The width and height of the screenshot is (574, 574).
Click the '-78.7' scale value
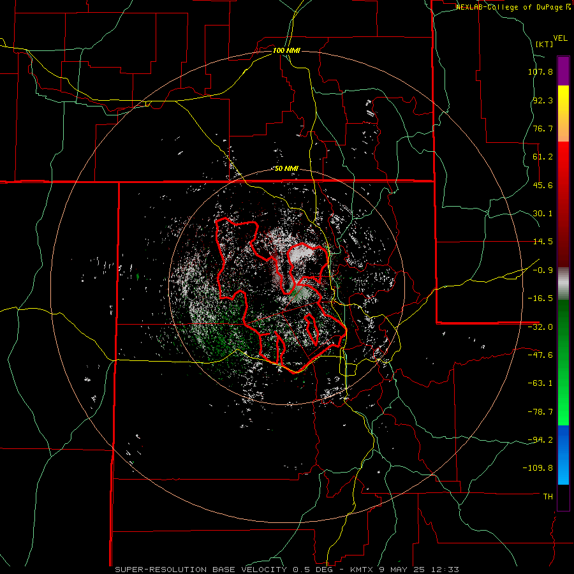tap(540, 412)
